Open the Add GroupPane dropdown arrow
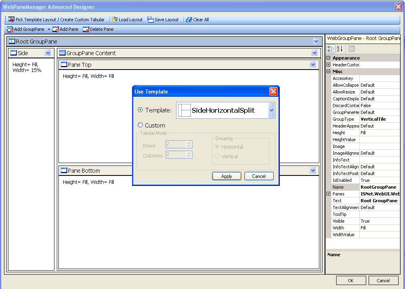The image size is (405, 289). (x=49, y=29)
